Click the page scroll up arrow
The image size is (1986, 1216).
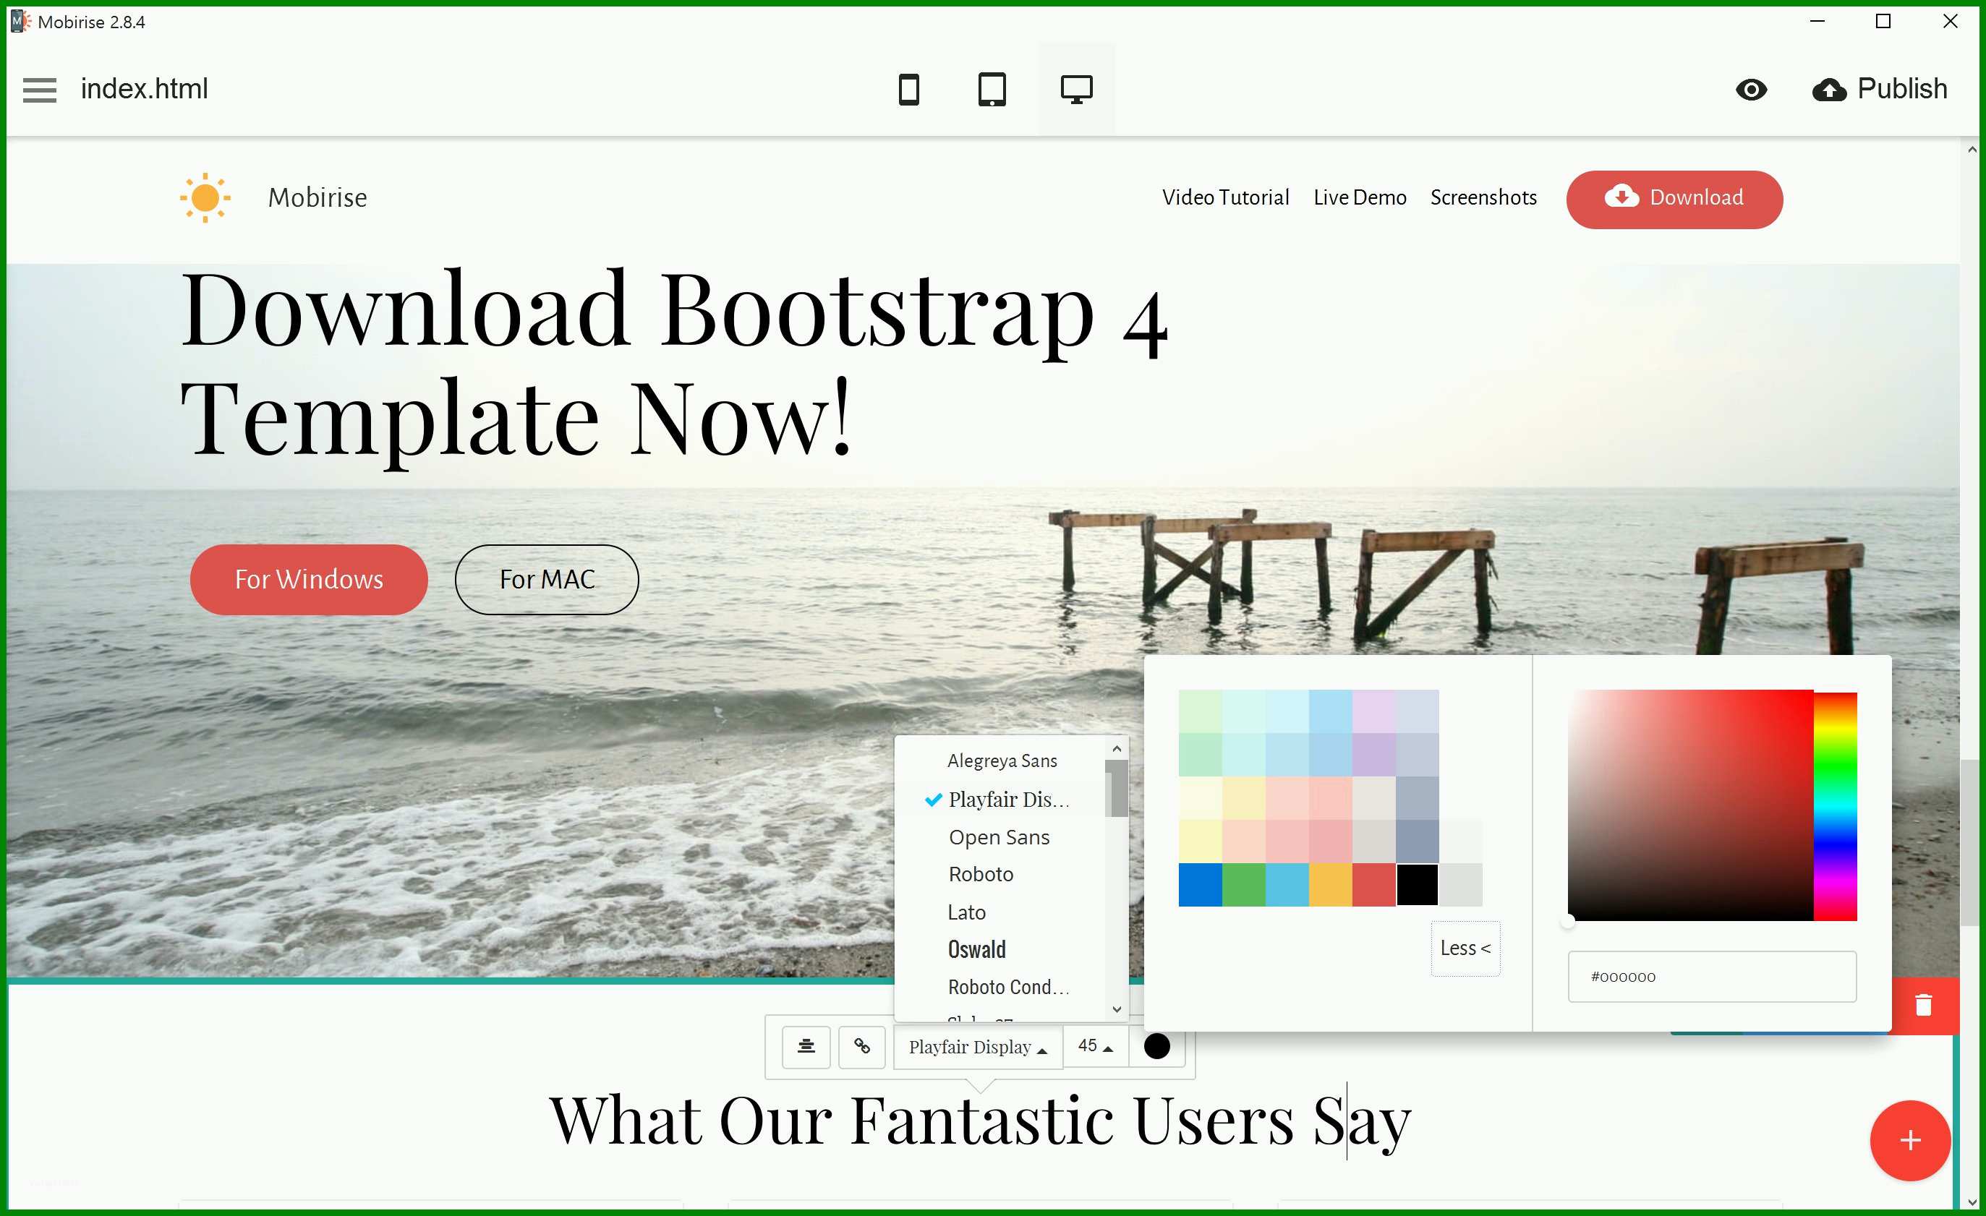coord(1972,149)
